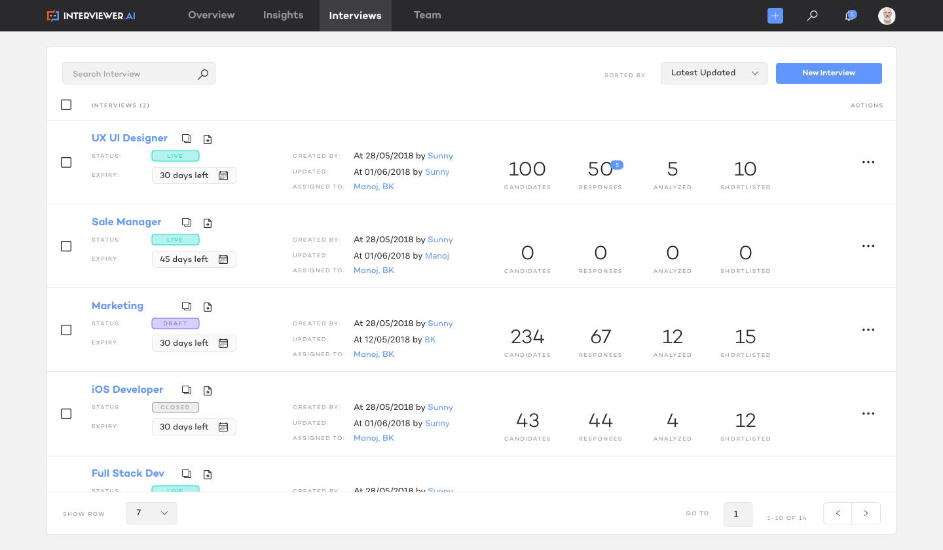The image size is (943, 550).
Task: Go to the Team tab
Action: click(427, 15)
